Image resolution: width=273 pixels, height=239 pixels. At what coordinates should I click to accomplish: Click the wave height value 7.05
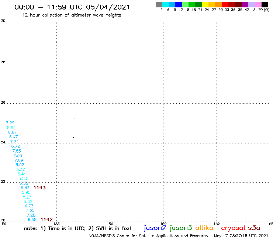[x=30, y=211]
